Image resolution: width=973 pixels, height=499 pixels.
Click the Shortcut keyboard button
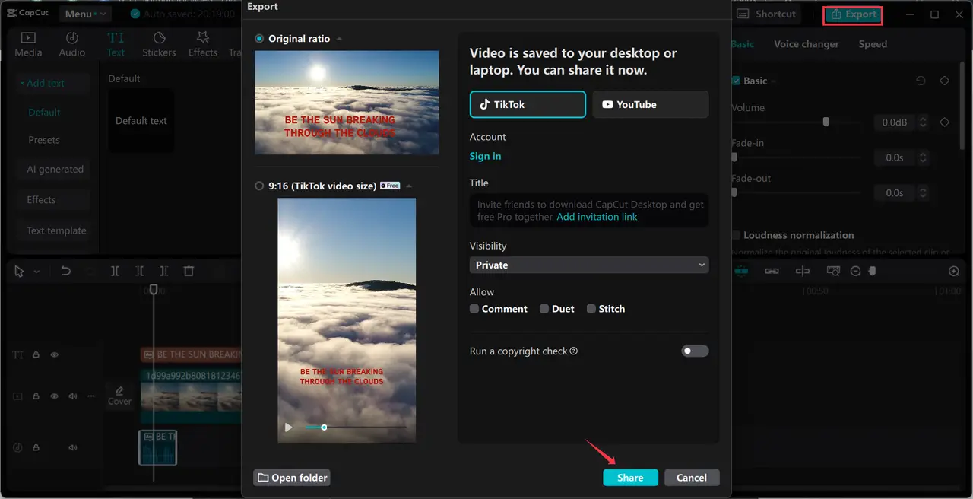(766, 14)
